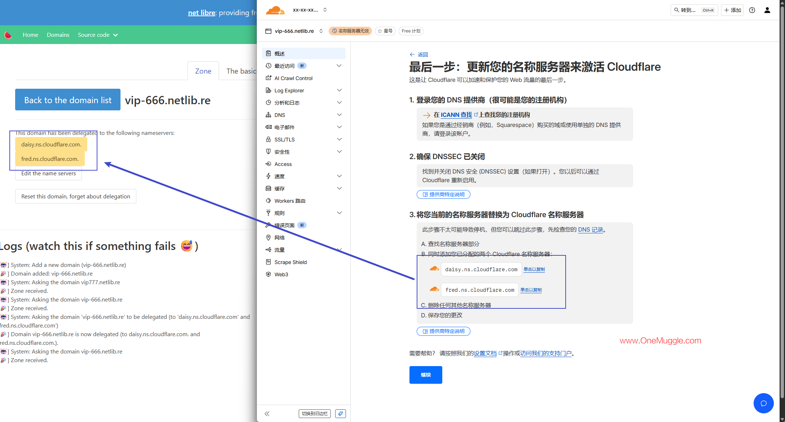Open 规则 rules sidebar item

pos(304,213)
